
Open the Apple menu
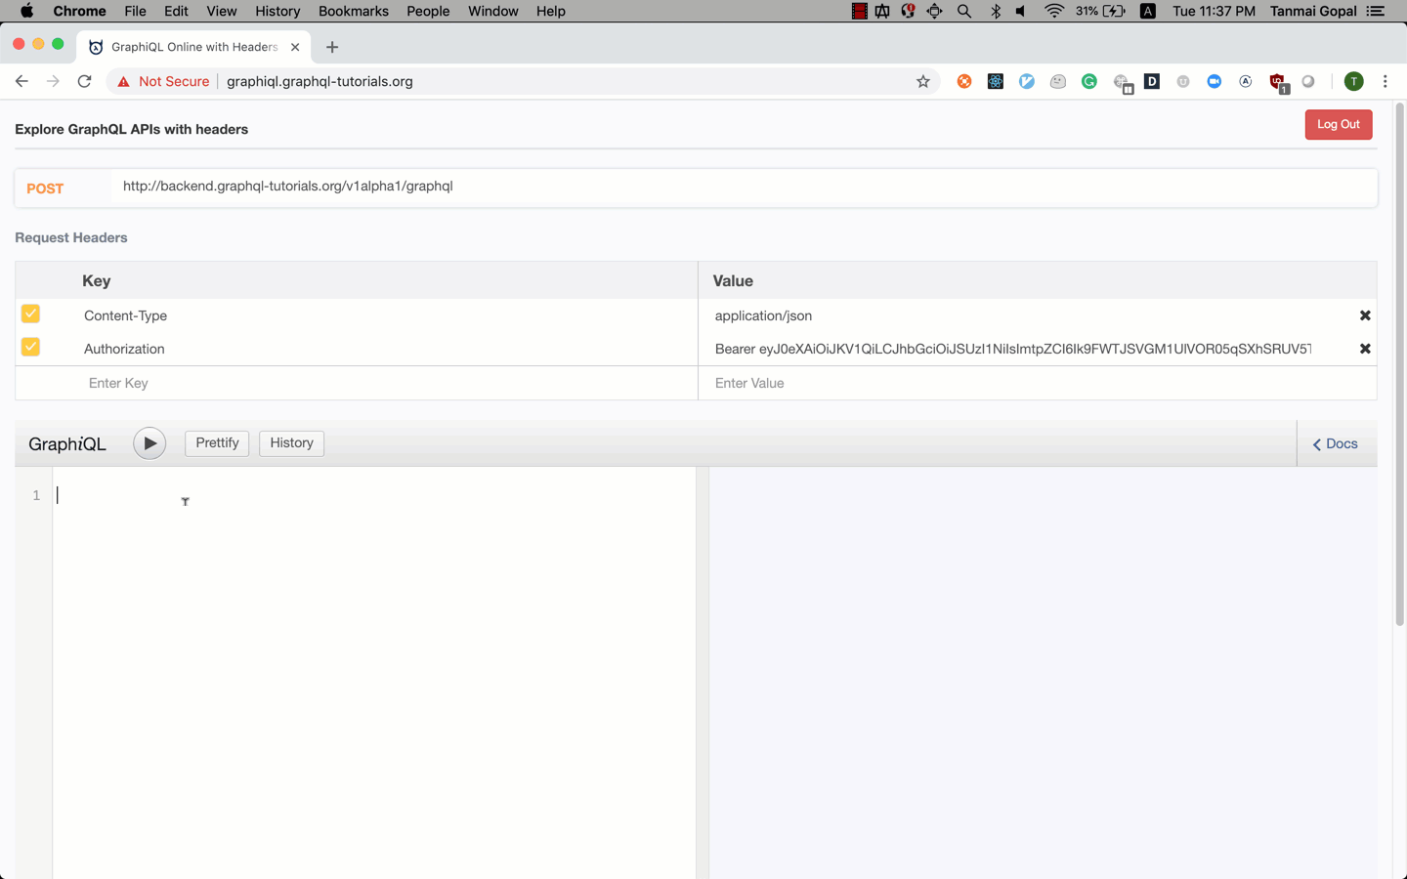pos(26,11)
